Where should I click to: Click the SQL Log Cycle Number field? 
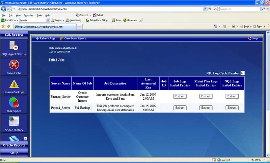pos(242,73)
